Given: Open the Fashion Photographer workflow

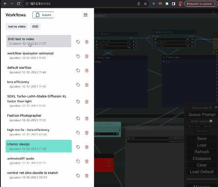Looking at the screenshot, I should click(x=39, y=117).
